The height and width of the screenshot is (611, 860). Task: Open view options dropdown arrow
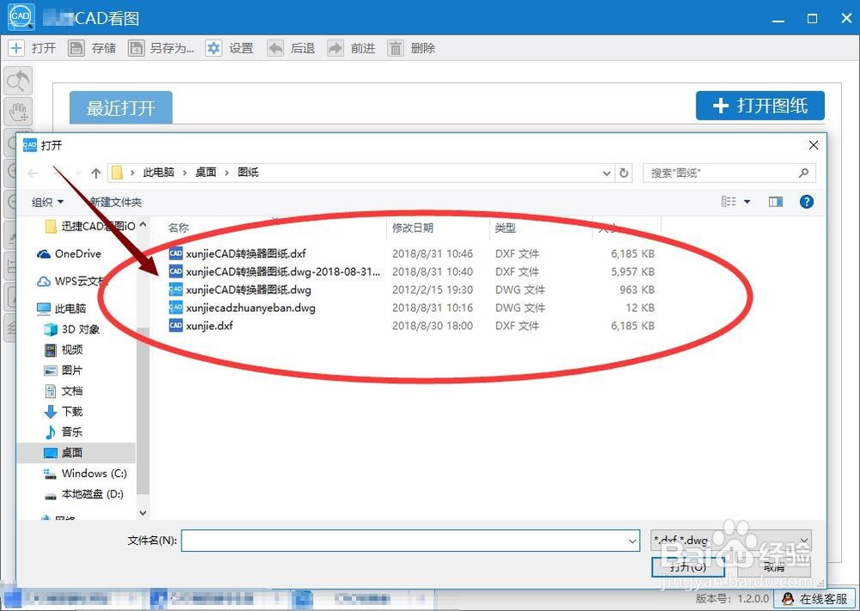click(747, 202)
